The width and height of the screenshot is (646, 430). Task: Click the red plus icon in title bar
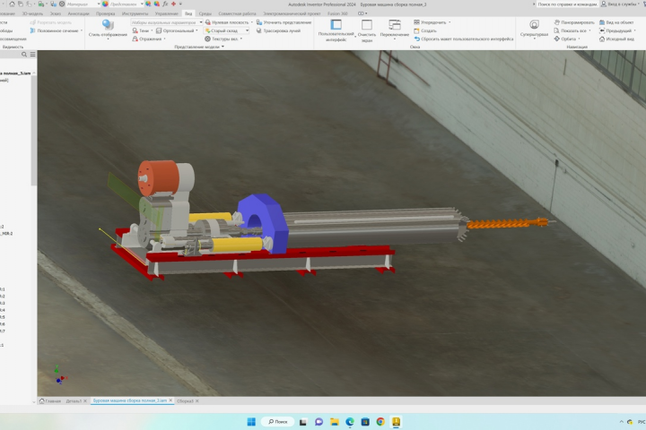click(173, 4)
